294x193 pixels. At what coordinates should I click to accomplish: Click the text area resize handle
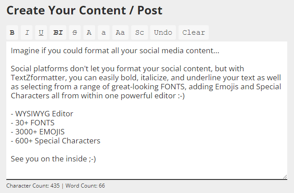[285, 177]
